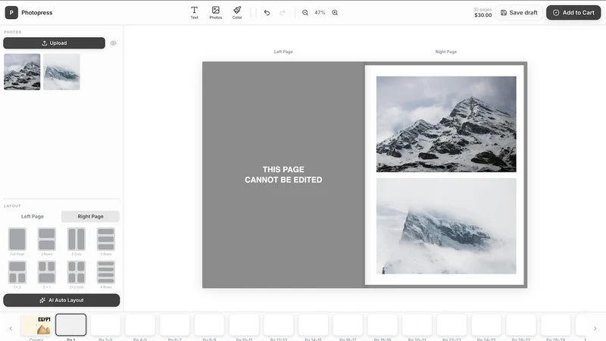606x341 pixels.
Task: Run AI Auto Layout
Action: coord(61,300)
